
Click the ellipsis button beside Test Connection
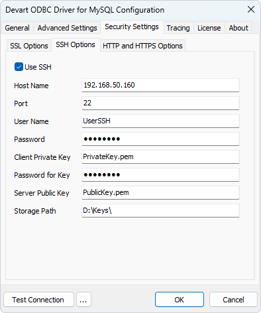point(83,300)
